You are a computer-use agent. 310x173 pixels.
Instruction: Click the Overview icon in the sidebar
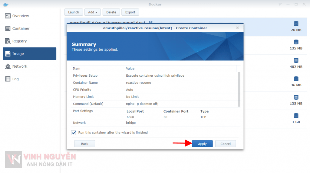[x=8, y=16]
